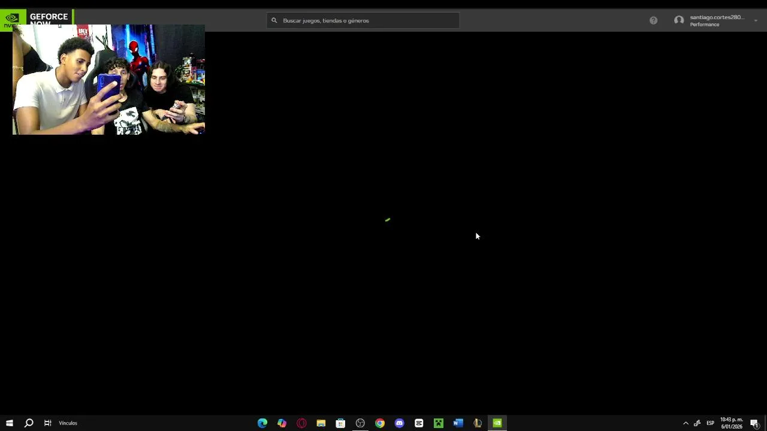Open League of Legends from the taskbar
The width and height of the screenshot is (767, 431).
(x=478, y=423)
